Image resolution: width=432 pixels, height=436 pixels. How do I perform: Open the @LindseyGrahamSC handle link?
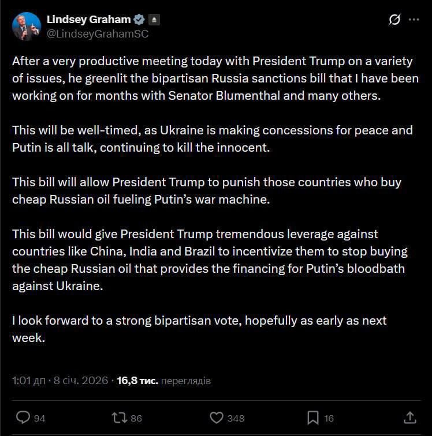coord(98,34)
